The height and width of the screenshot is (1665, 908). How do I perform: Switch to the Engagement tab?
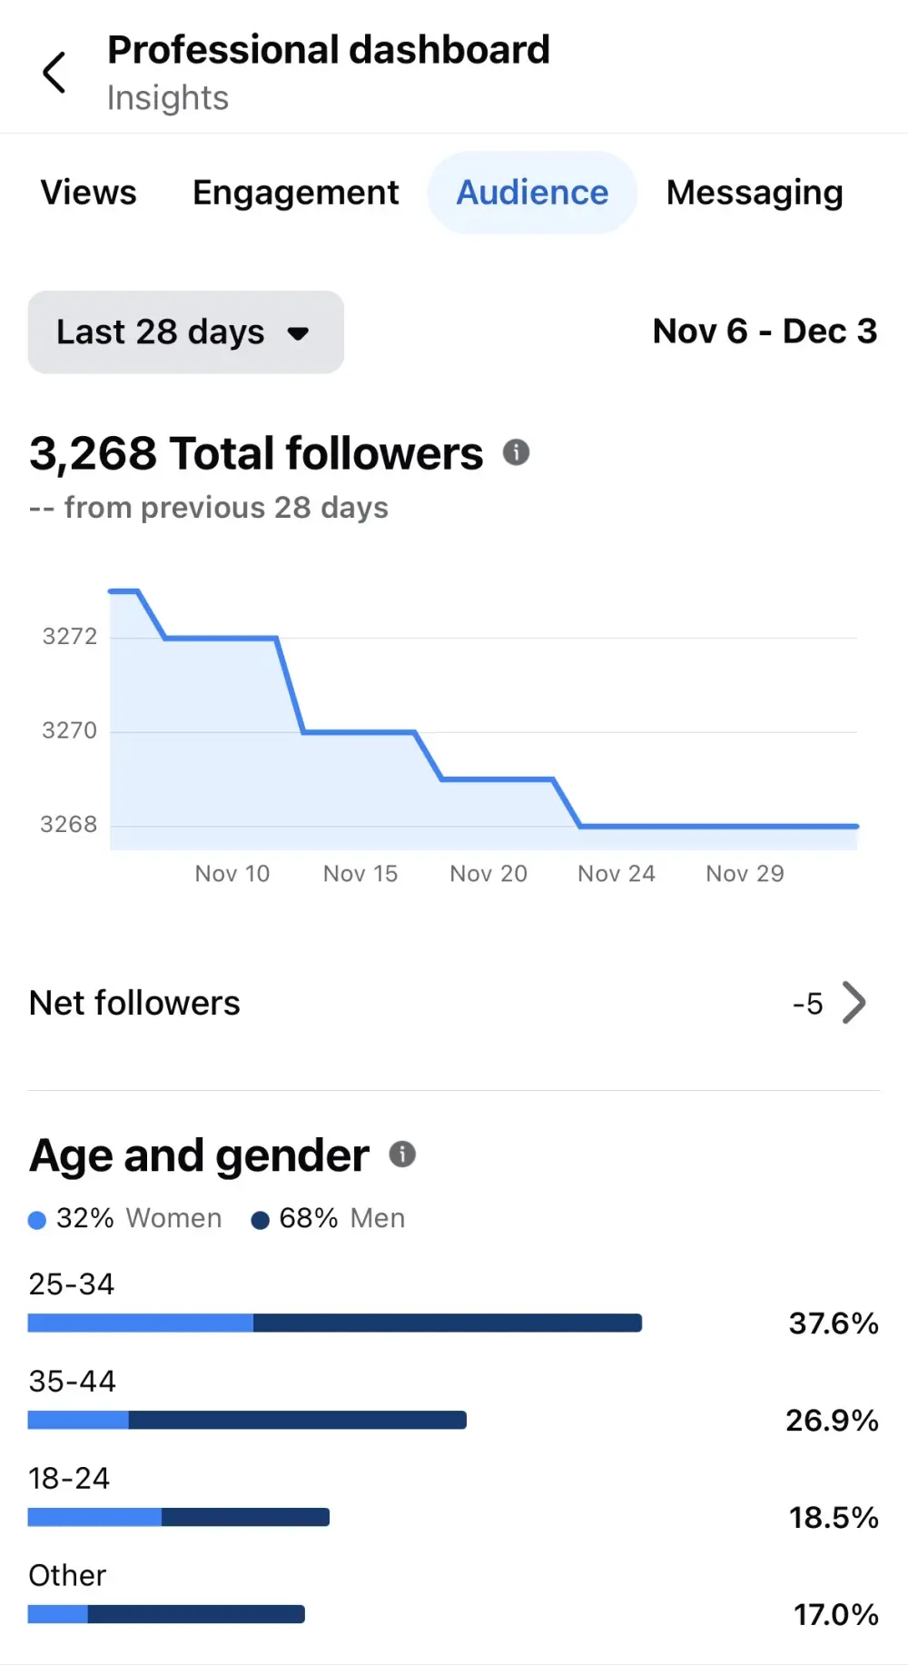[x=296, y=193]
